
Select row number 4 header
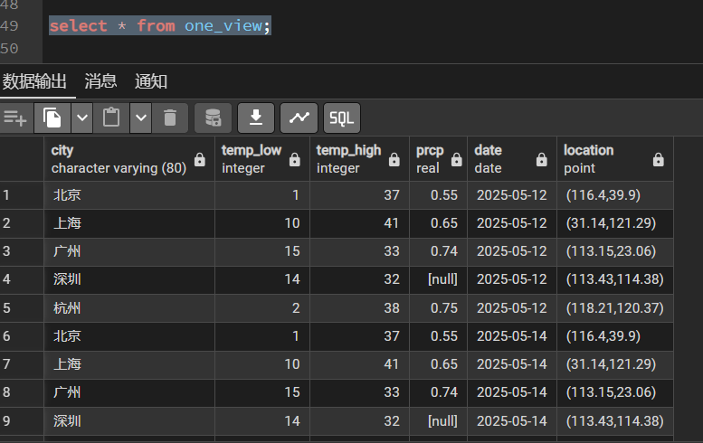click(22, 280)
